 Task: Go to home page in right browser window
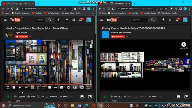coord(113,9)
